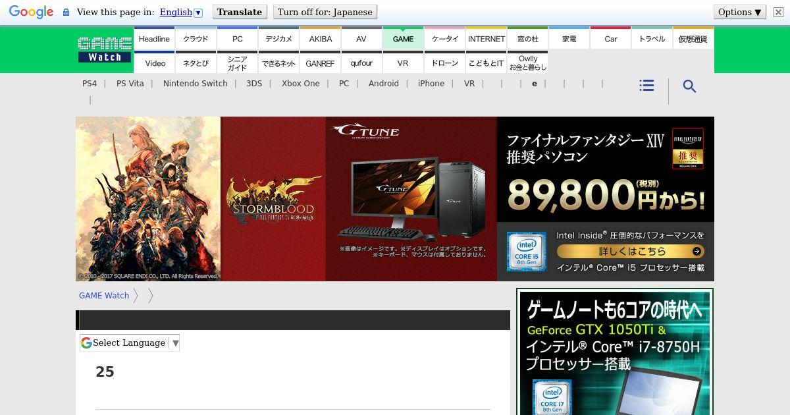Open the 家電 tab
The image size is (790, 415).
pyautogui.click(x=569, y=39)
